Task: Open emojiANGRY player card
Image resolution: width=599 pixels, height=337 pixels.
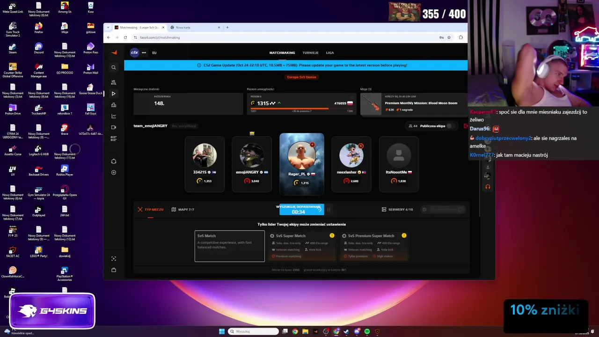Action: click(x=252, y=164)
